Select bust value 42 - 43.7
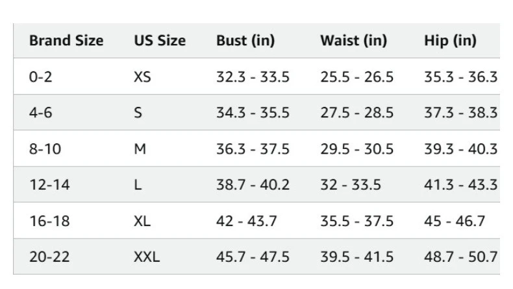The width and height of the screenshot is (513, 289). [246, 221]
